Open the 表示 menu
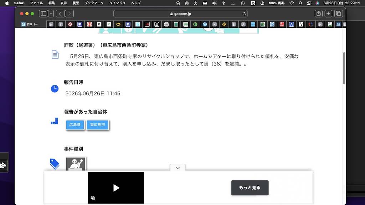This screenshot has height=205, width=365. [x=63, y=3]
